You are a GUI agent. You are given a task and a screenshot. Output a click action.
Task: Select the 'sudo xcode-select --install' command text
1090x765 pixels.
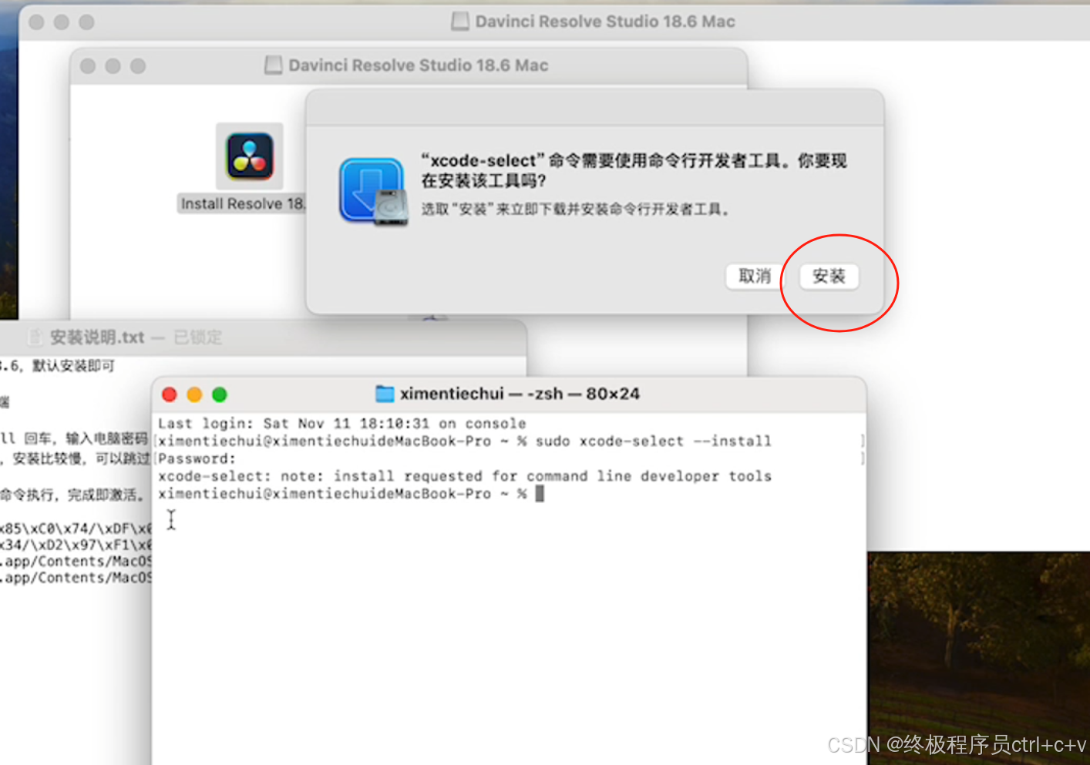tap(653, 441)
